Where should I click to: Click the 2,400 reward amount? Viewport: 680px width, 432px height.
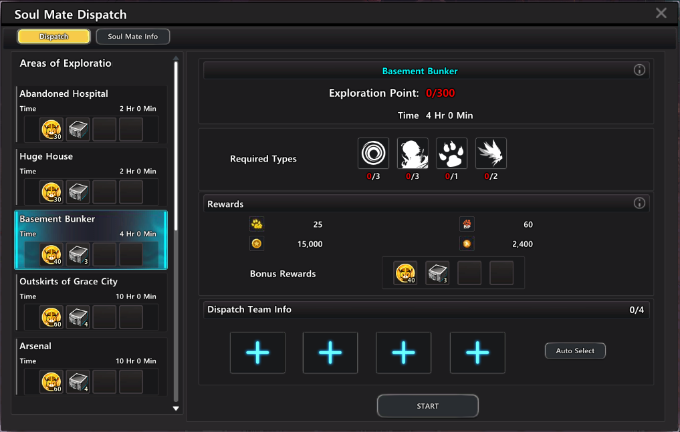click(x=523, y=244)
